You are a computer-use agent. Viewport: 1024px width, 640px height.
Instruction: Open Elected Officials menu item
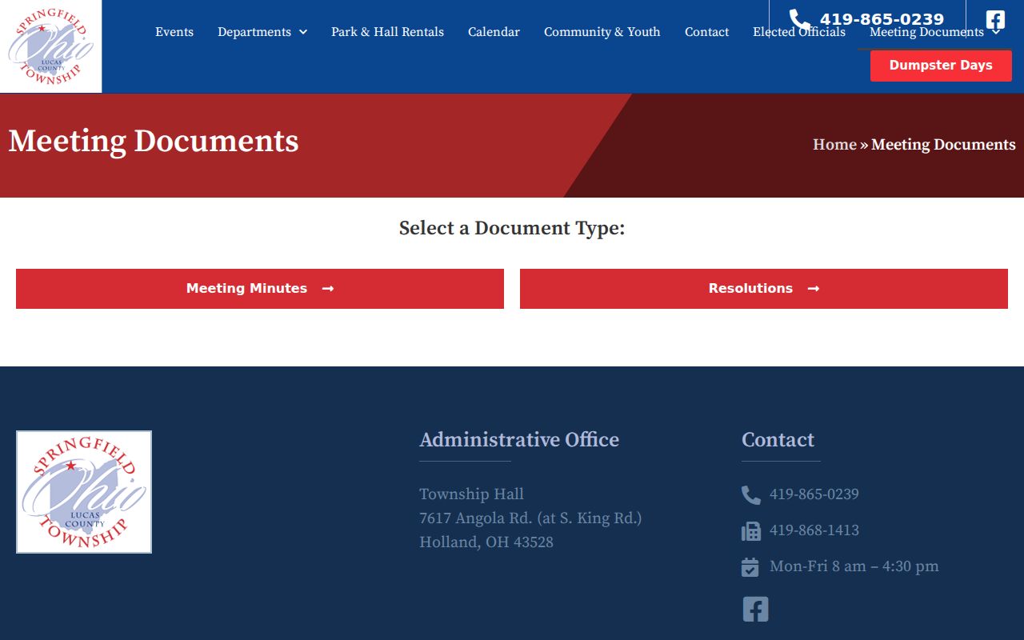[799, 32]
